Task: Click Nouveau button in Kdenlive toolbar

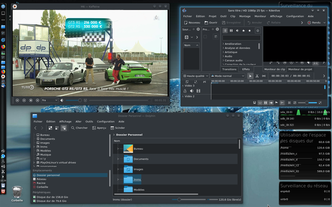Action: pos(192,23)
